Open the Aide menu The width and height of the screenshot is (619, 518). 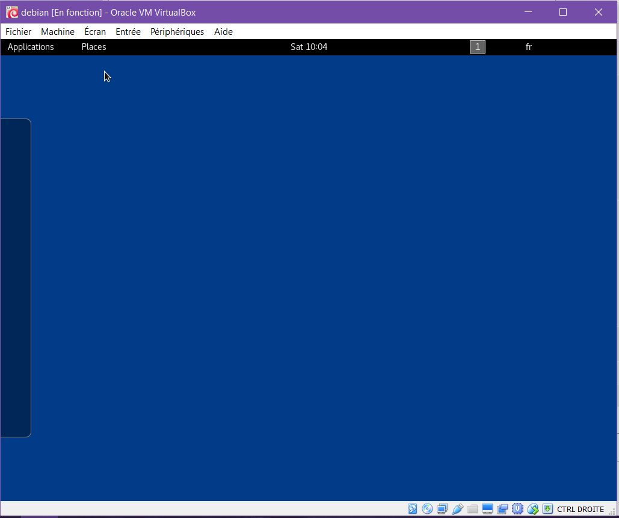tap(223, 31)
